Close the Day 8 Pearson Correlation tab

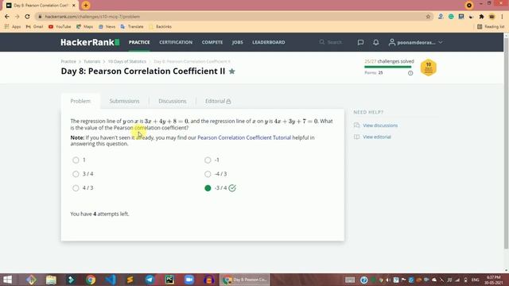[73, 6]
